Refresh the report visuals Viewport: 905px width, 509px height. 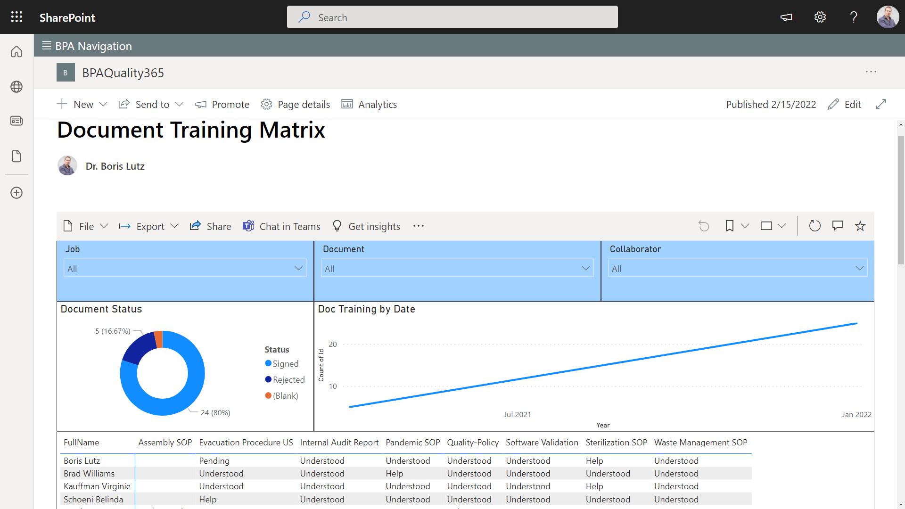click(x=815, y=226)
